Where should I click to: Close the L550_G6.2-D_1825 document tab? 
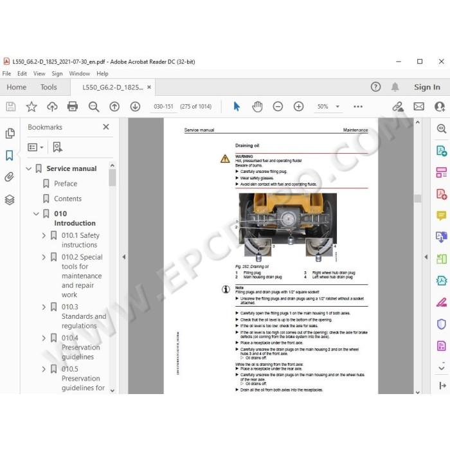point(149,87)
